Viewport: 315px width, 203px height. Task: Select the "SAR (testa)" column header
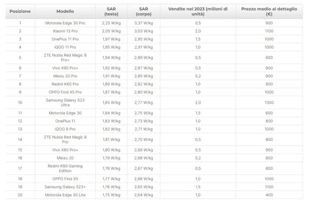coord(111,11)
